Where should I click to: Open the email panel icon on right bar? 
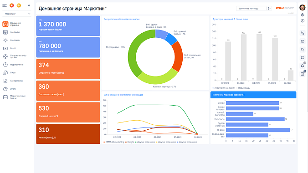point(303,41)
